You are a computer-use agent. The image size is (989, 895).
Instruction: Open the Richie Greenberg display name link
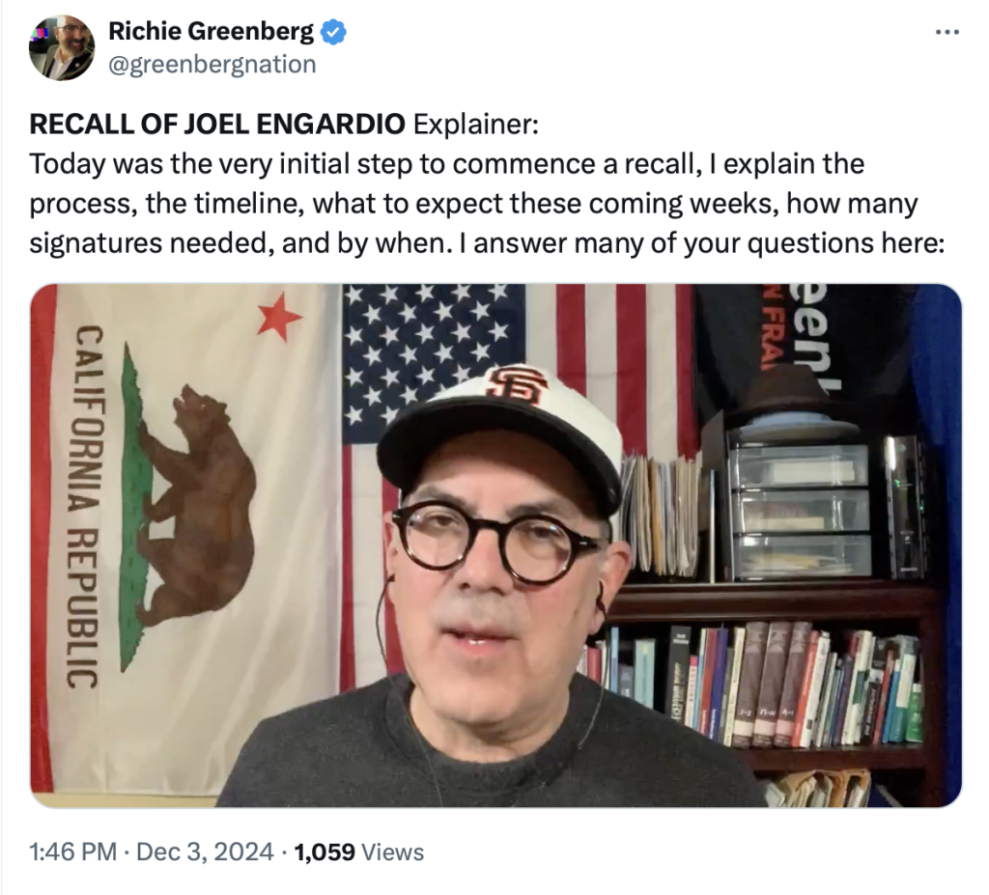click(211, 31)
